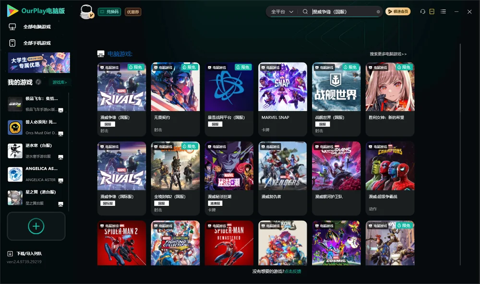Image resolution: width=480 pixels, height=284 pixels.
Task: Click PC platform icon on 极品飞车 row
Action: tap(60, 110)
